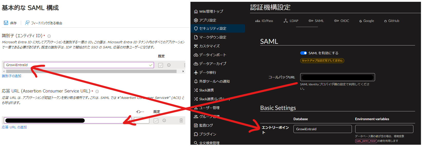422x146 pixels.
Task: Click the 応答 URL の追加 link
Action: [x=14, y=127]
